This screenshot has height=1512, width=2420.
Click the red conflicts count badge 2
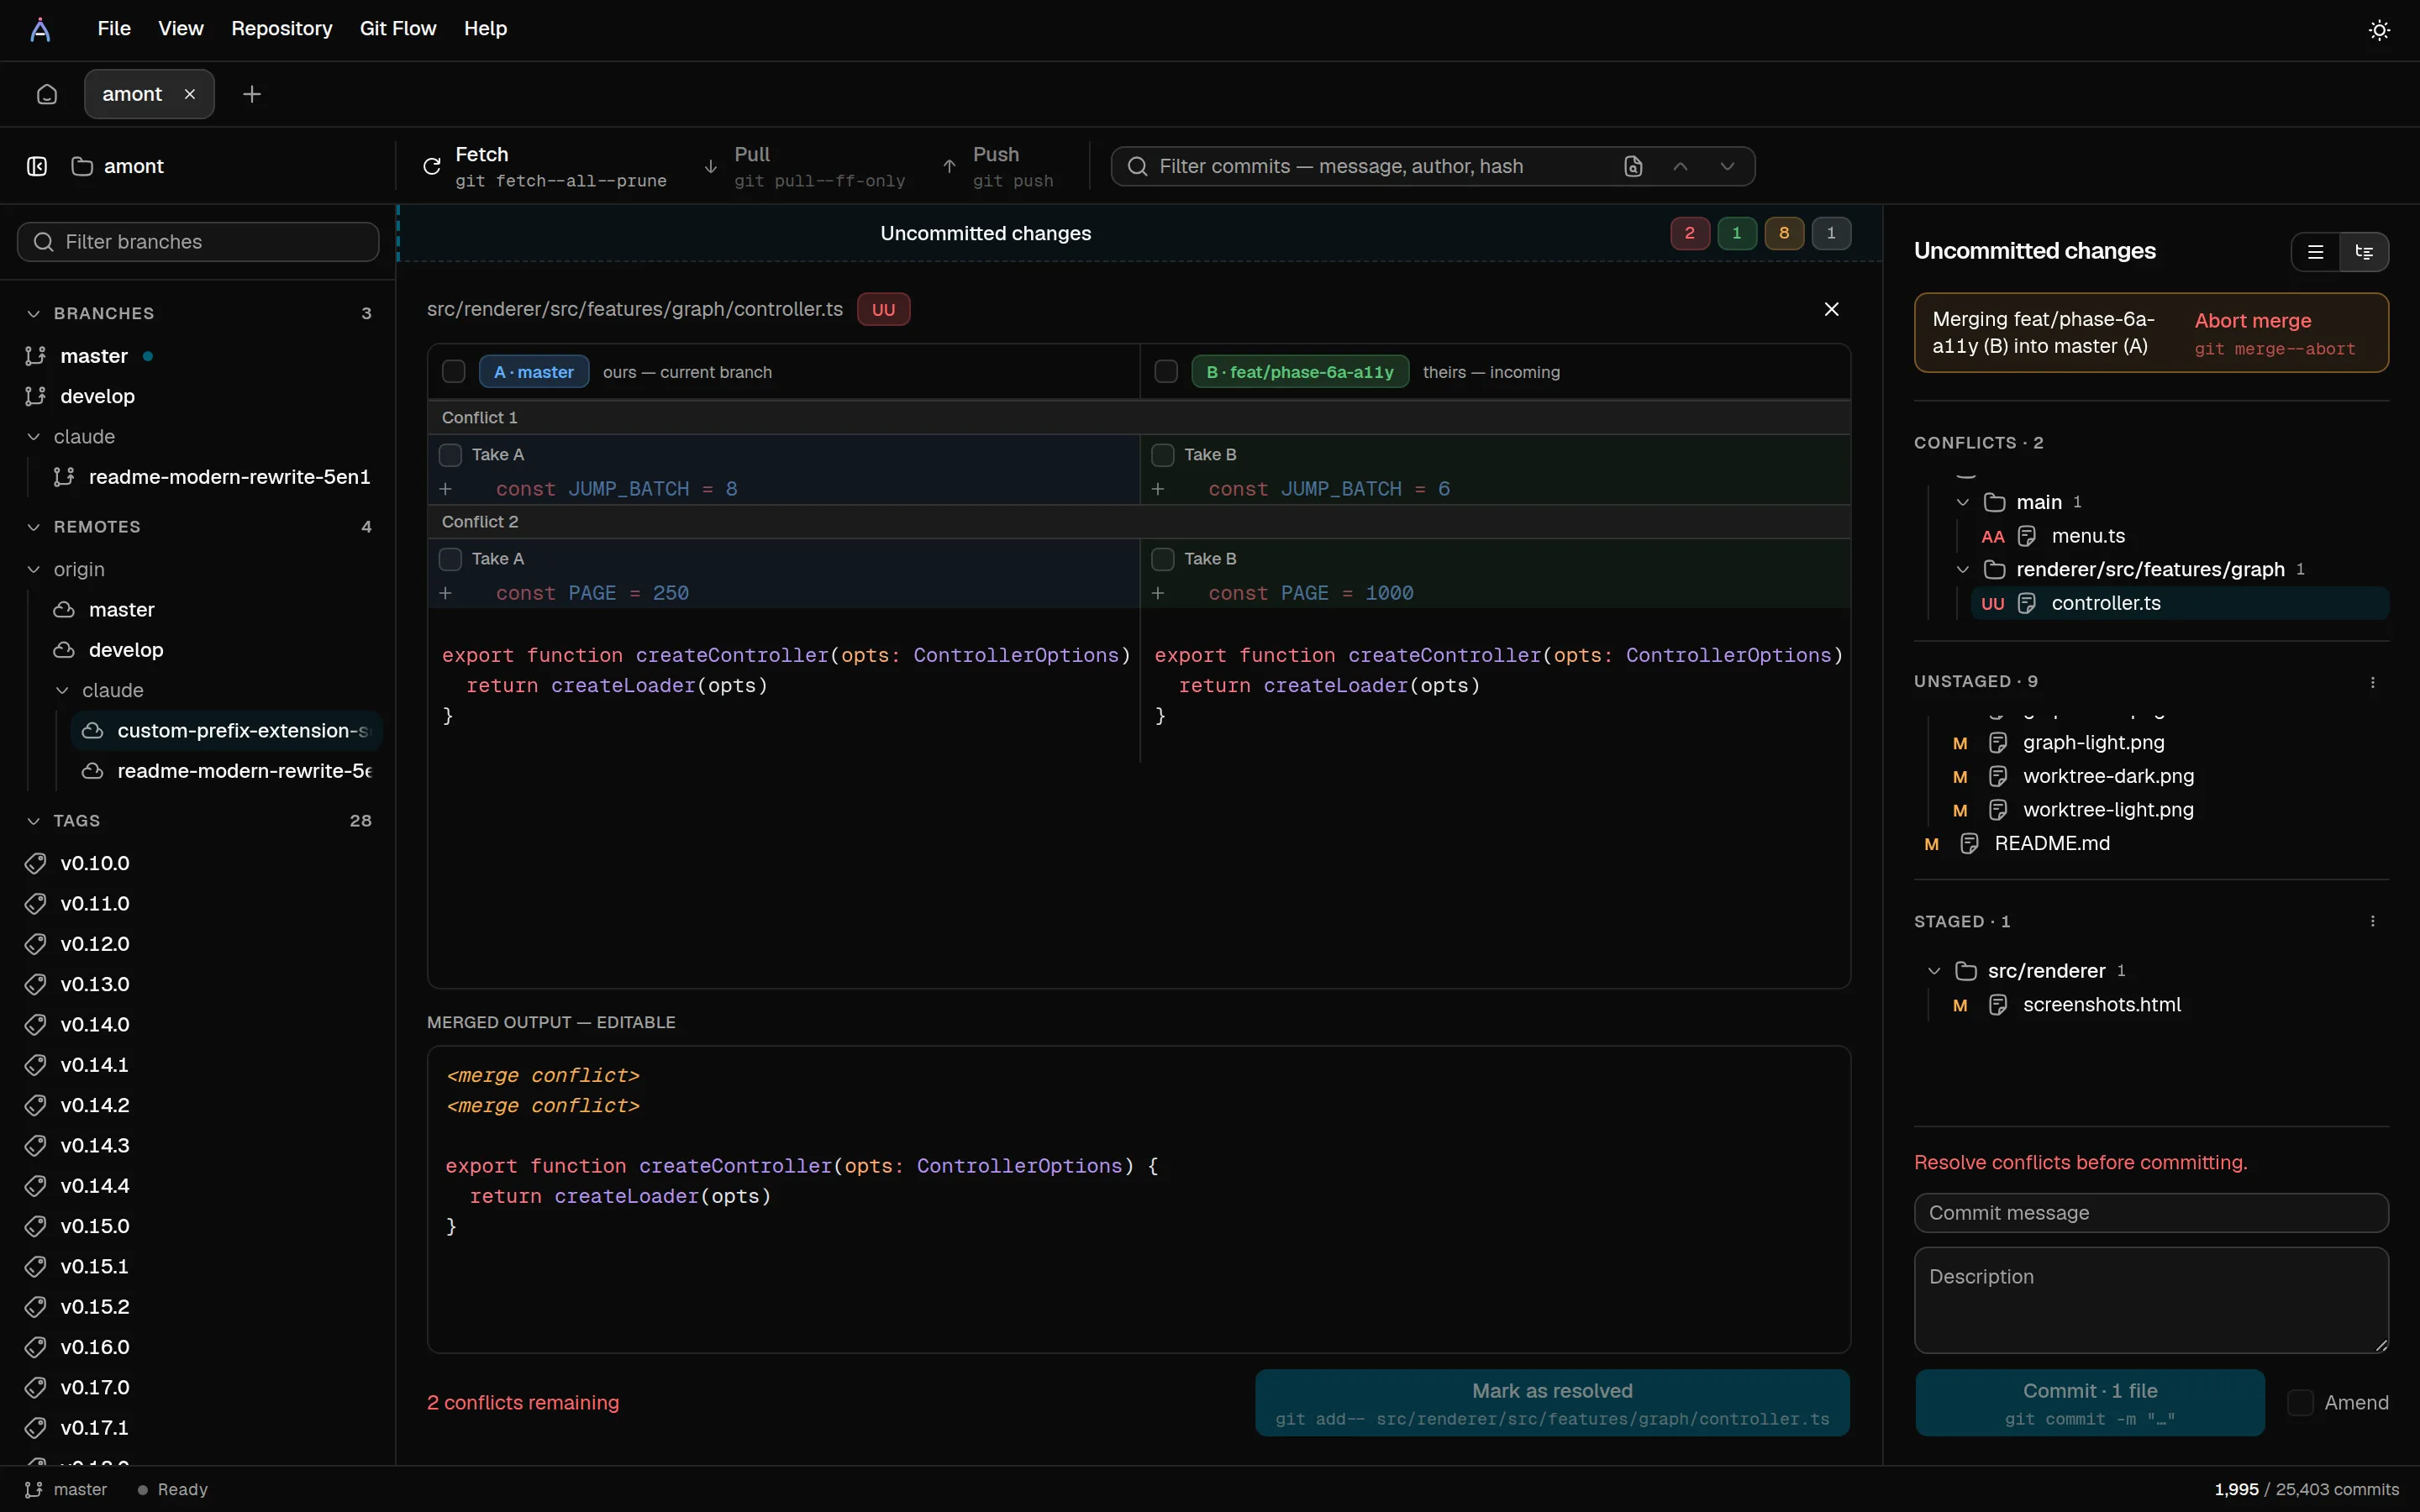click(1690, 233)
